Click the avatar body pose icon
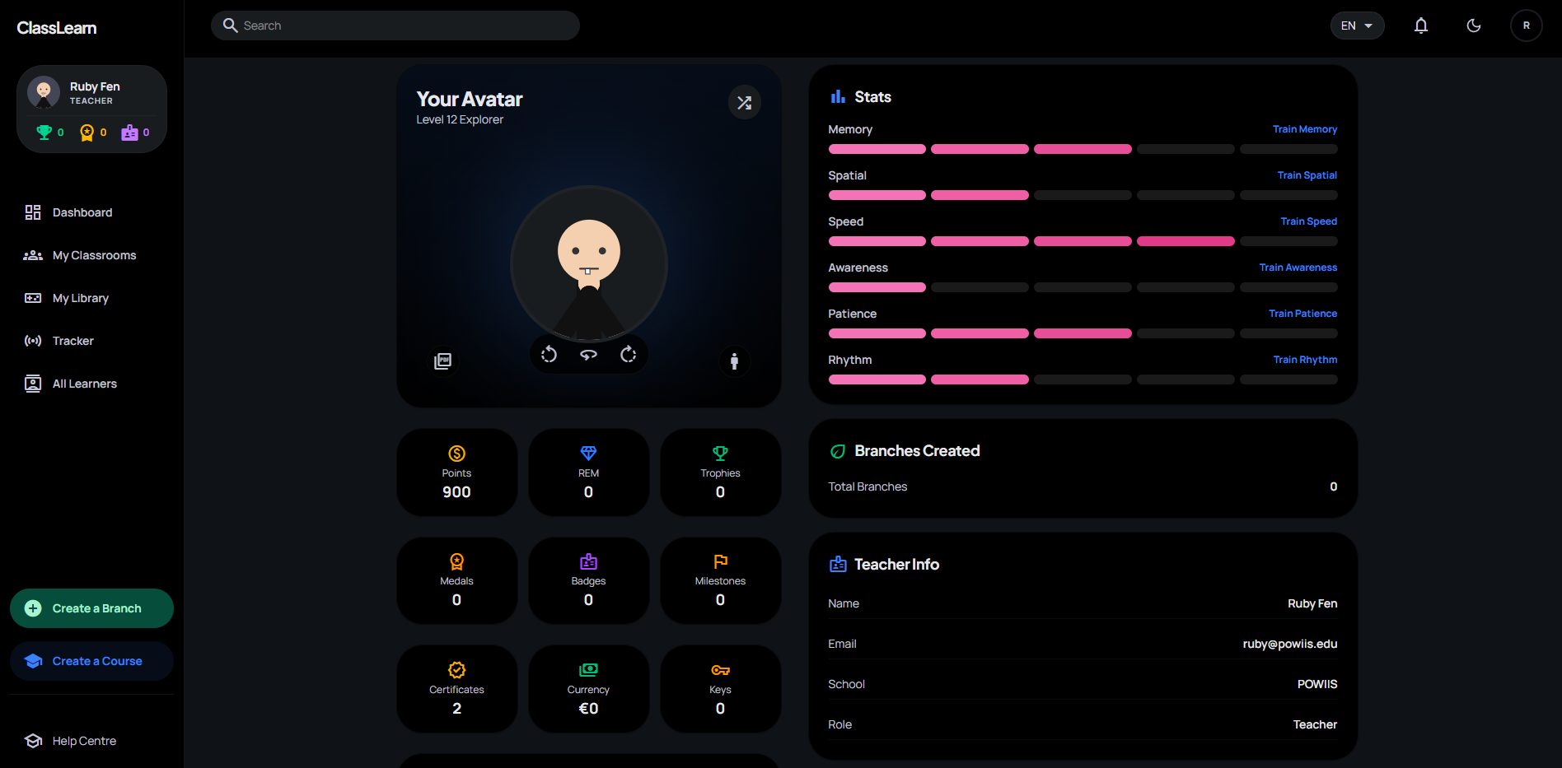1562x768 pixels. [x=734, y=361]
